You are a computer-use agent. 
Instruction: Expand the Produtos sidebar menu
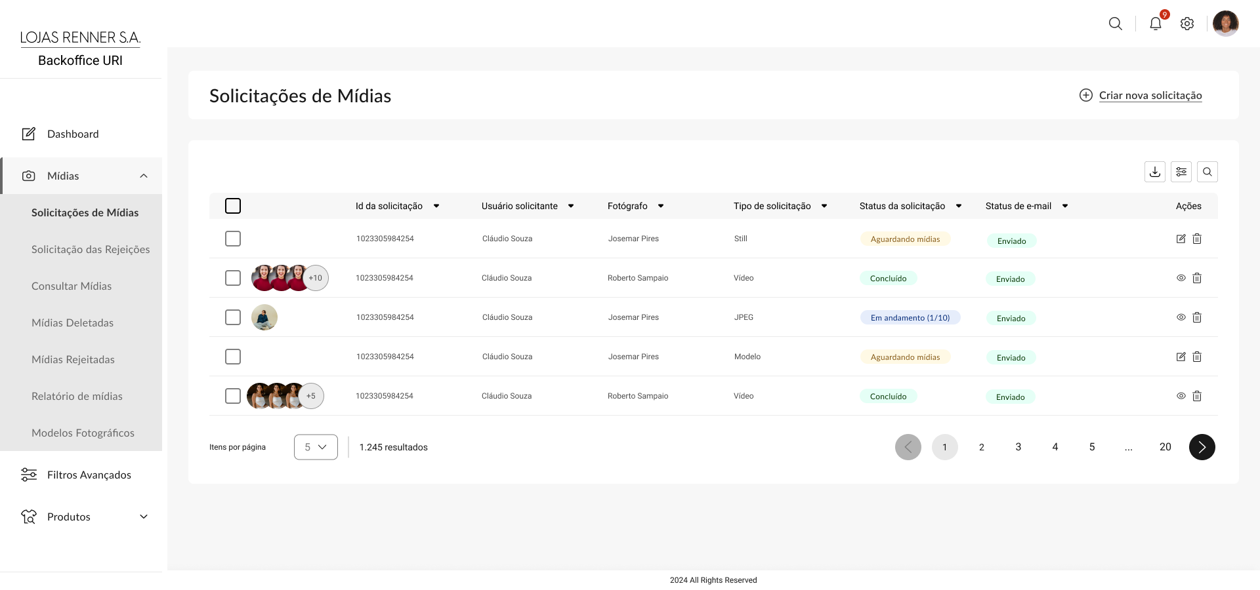[x=144, y=517]
